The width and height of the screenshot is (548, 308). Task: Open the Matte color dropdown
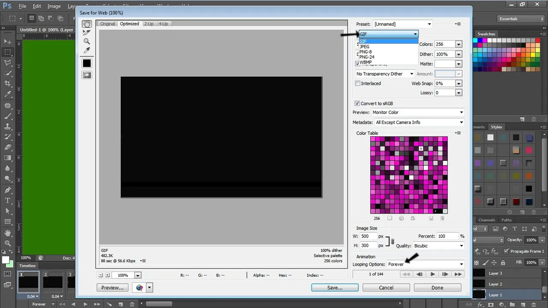point(459,64)
